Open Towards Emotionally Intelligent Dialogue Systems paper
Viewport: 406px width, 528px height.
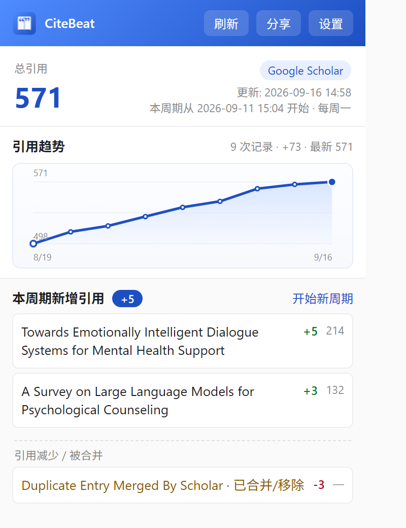[183, 341]
